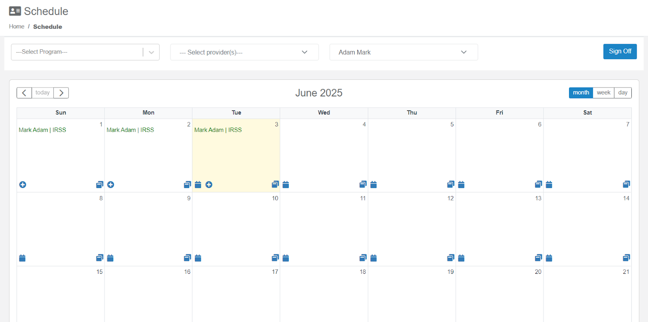Go to previous month with left arrow
The height and width of the screenshot is (322, 648).
pyautogui.click(x=24, y=93)
